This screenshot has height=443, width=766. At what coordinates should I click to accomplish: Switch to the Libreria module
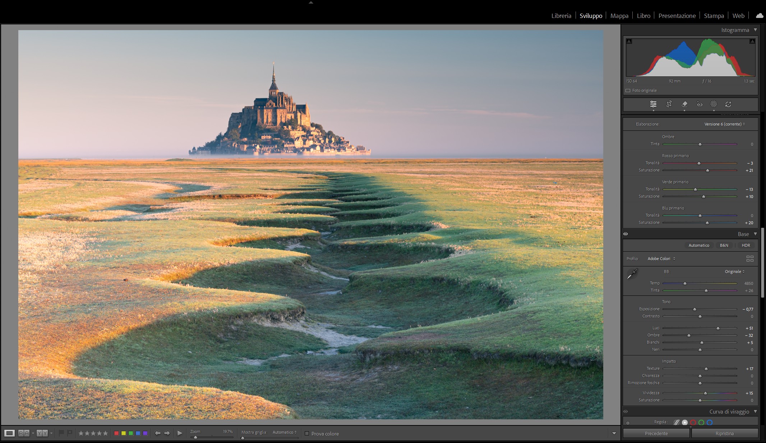pyautogui.click(x=561, y=16)
